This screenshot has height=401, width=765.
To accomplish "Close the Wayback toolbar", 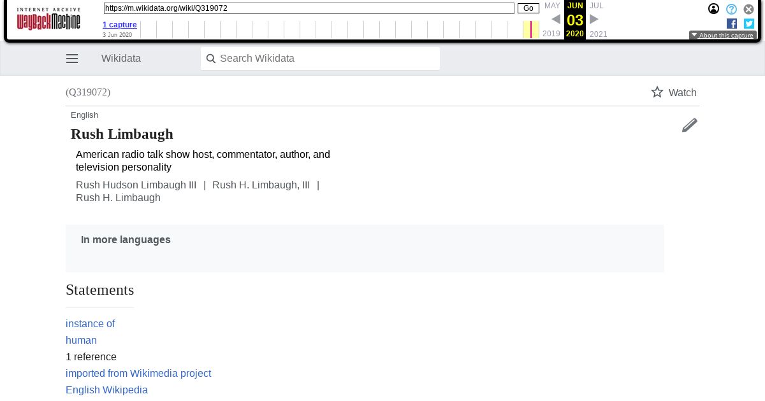I will 749,9.
